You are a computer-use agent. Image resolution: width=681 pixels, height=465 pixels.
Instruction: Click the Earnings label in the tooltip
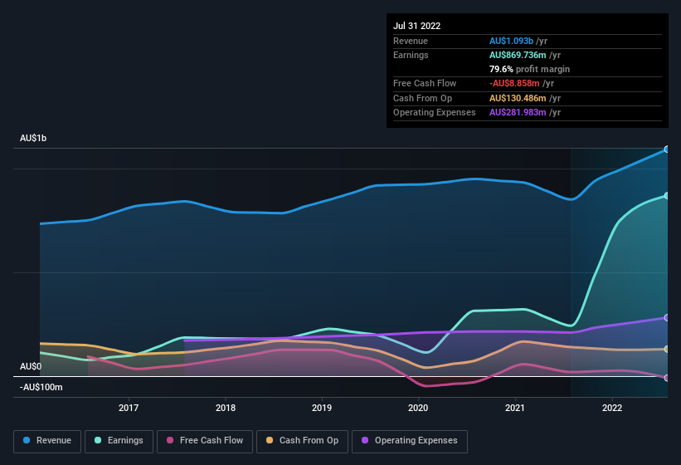pos(411,55)
